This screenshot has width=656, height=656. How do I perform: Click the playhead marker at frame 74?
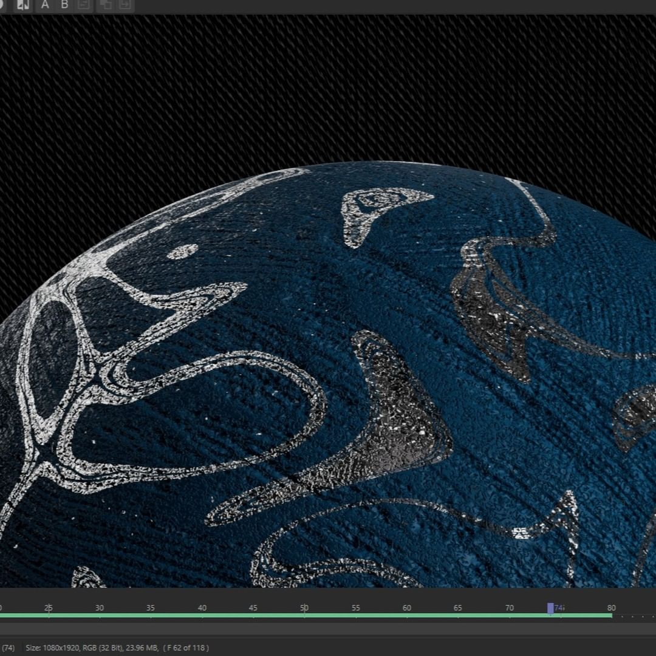point(550,608)
